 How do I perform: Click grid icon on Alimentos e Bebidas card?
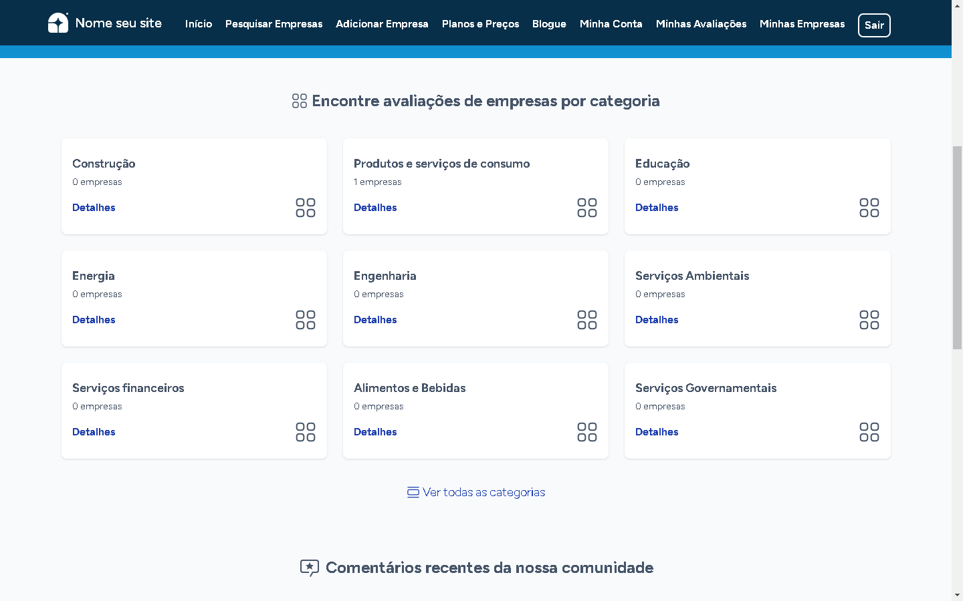pyautogui.click(x=587, y=432)
